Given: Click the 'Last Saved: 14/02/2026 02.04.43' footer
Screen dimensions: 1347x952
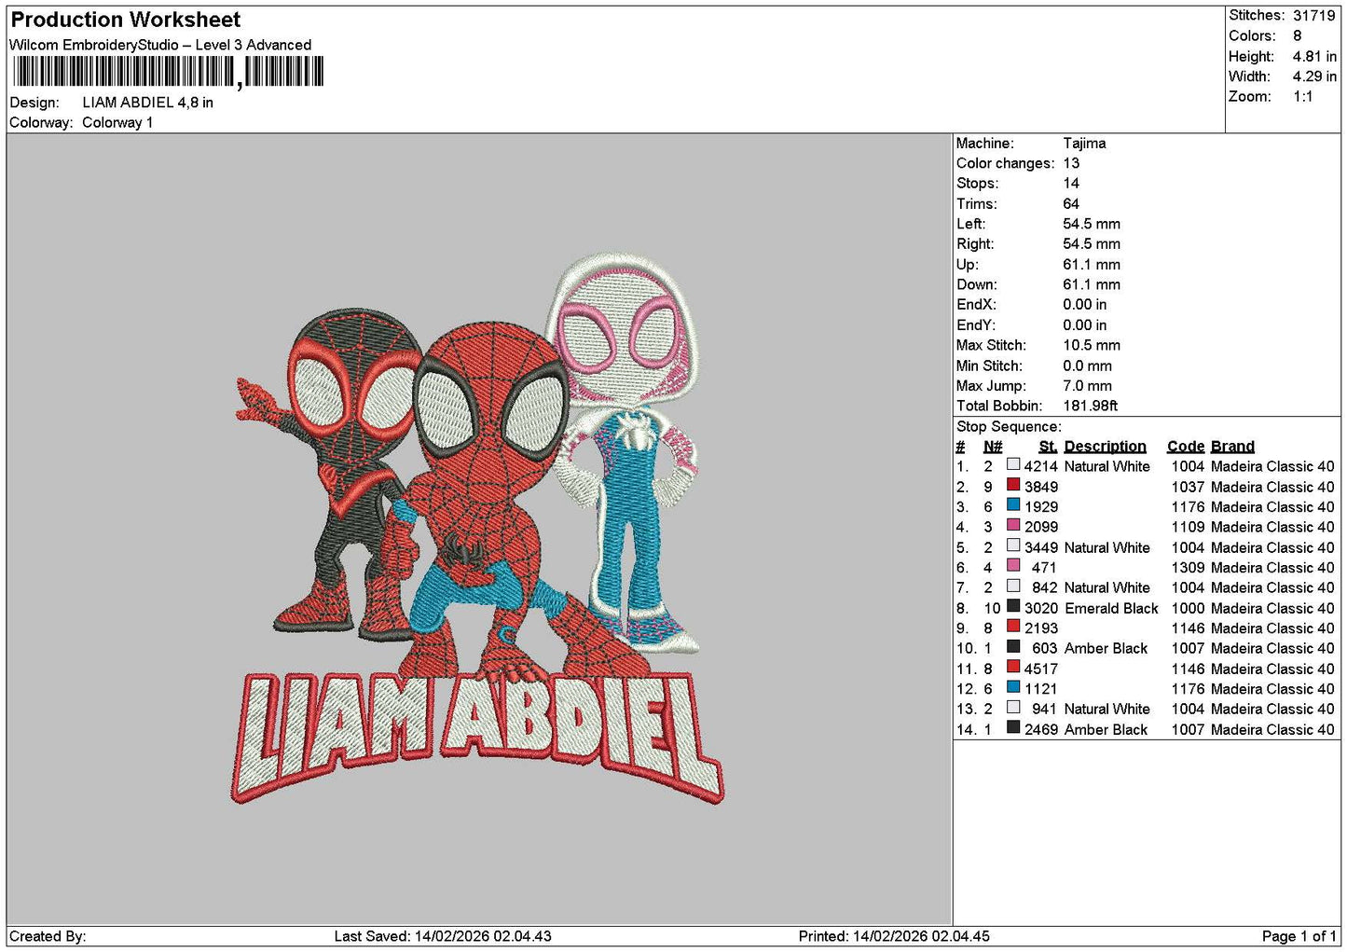Looking at the screenshot, I should [443, 936].
